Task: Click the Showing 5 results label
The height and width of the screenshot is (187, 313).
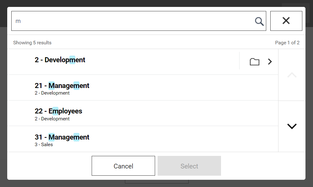Action: (x=32, y=42)
